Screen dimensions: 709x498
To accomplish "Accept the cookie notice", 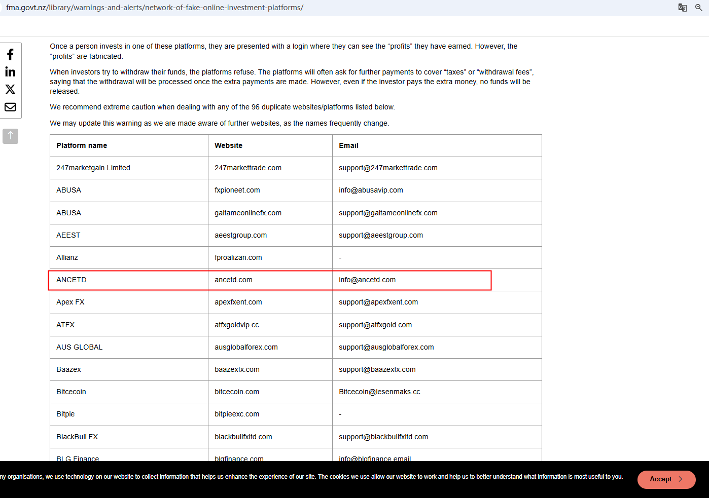I will [x=666, y=479].
